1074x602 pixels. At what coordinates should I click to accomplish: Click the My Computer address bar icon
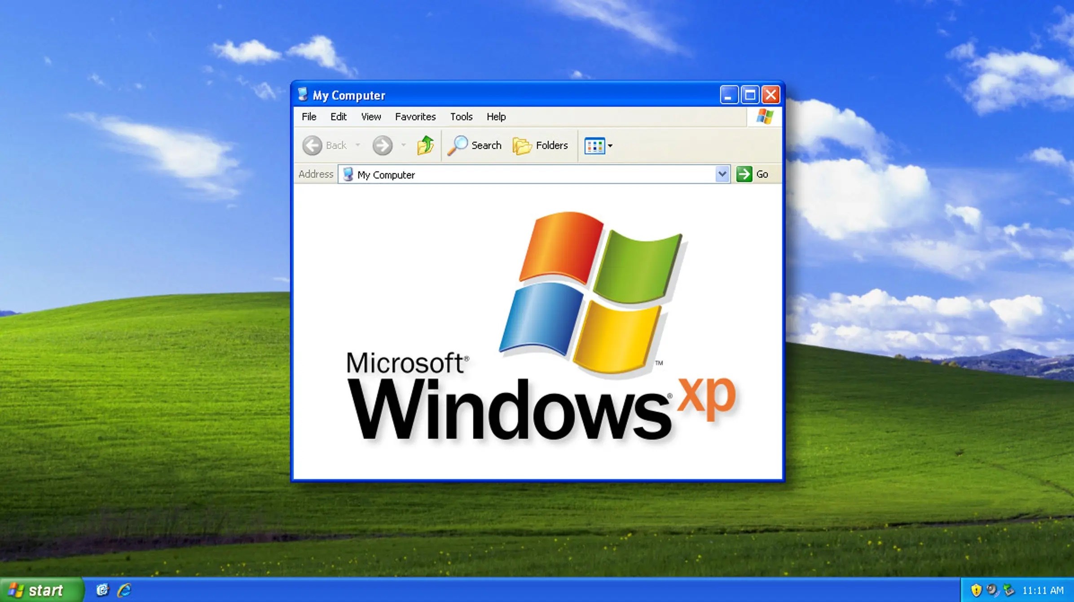tap(347, 174)
